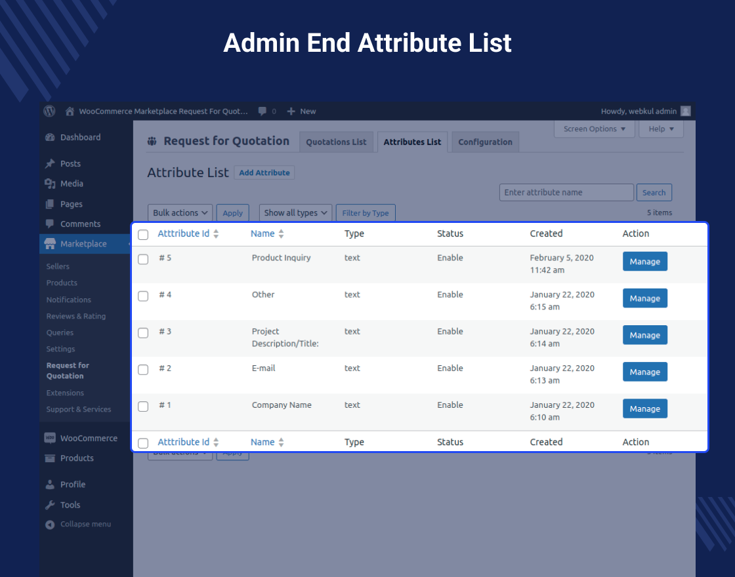735x577 pixels.
Task: Focus the Enter attribute name field
Action: (x=566, y=193)
